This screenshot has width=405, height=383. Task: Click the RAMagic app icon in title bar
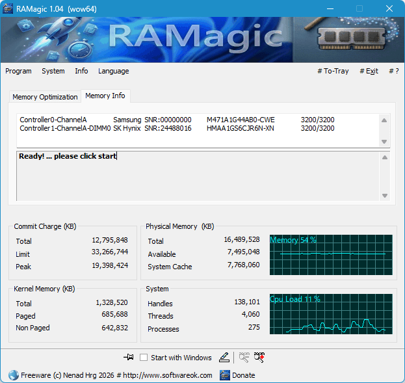pyautogui.click(x=8, y=8)
